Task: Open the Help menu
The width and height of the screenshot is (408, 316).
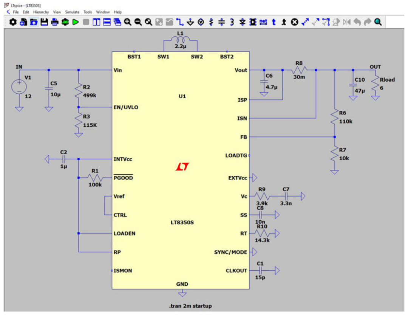Action: click(x=117, y=12)
